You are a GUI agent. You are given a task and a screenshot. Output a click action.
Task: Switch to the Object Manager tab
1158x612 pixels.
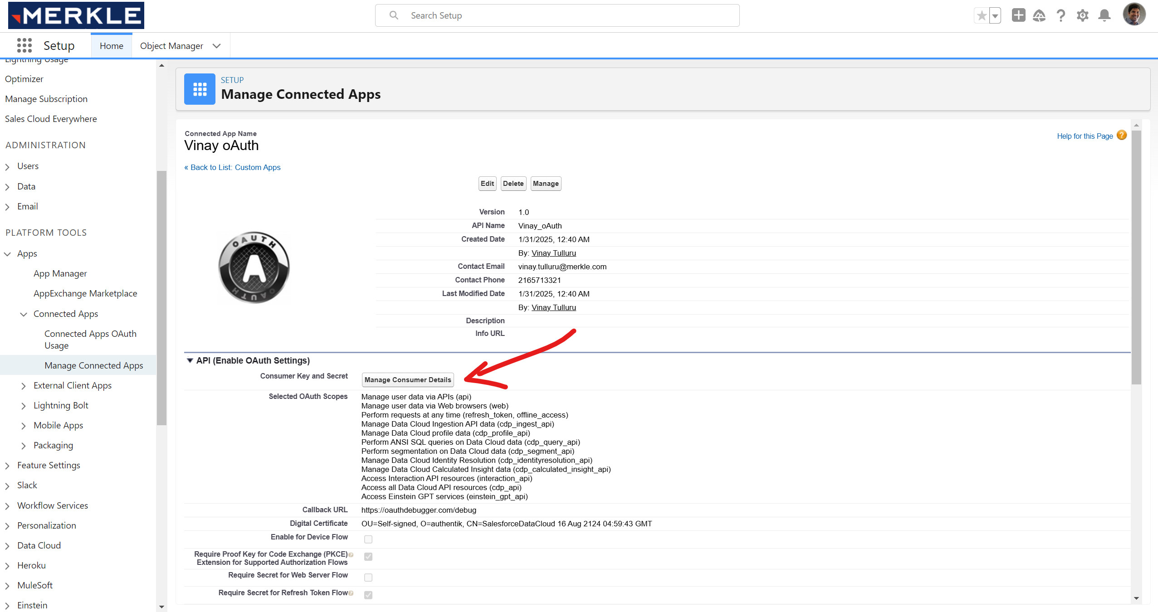click(x=171, y=46)
